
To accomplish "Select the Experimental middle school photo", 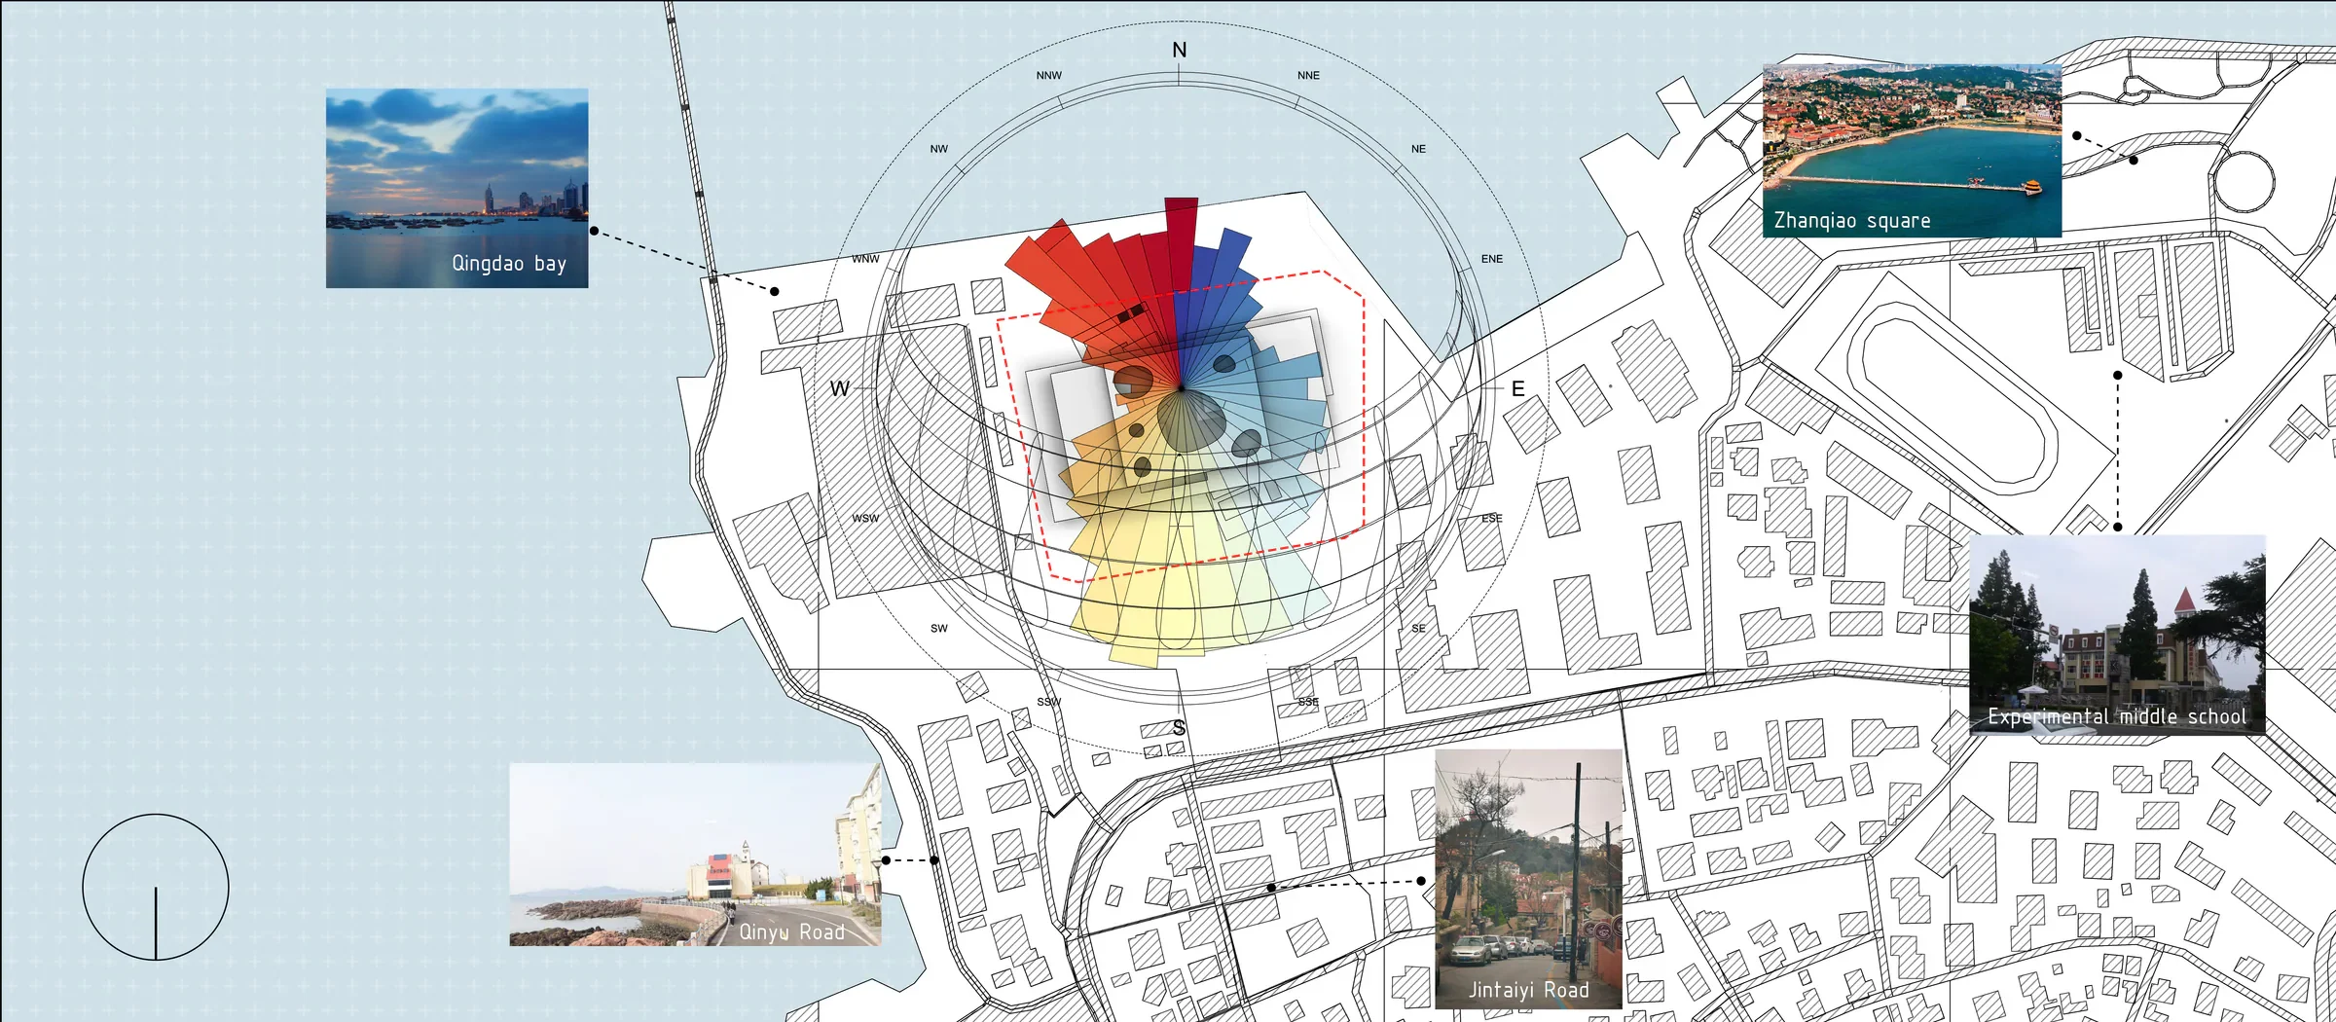I will [2117, 634].
